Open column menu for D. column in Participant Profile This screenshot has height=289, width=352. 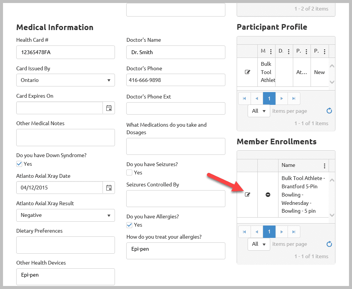click(289, 51)
